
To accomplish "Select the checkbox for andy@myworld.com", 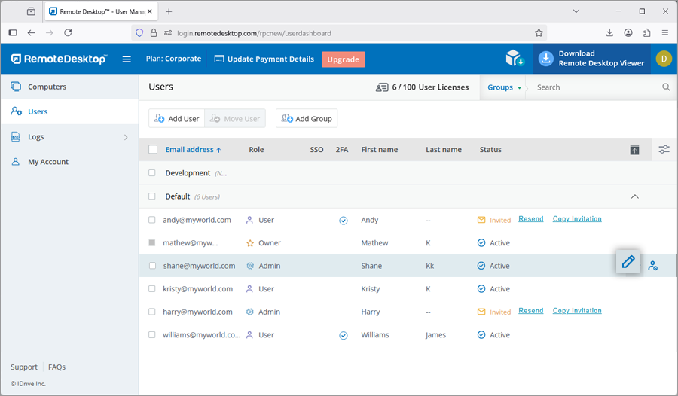I will point(152,220).
